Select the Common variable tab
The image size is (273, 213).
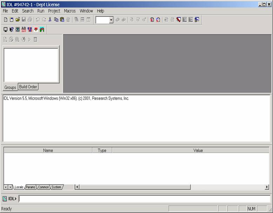click(44, 187)
